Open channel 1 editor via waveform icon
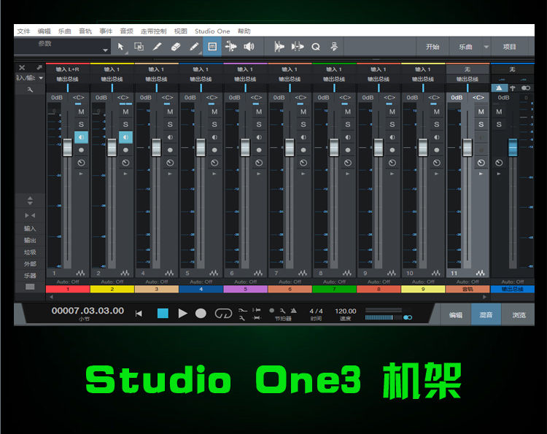 pyautogui.click(x=80, y=273)
